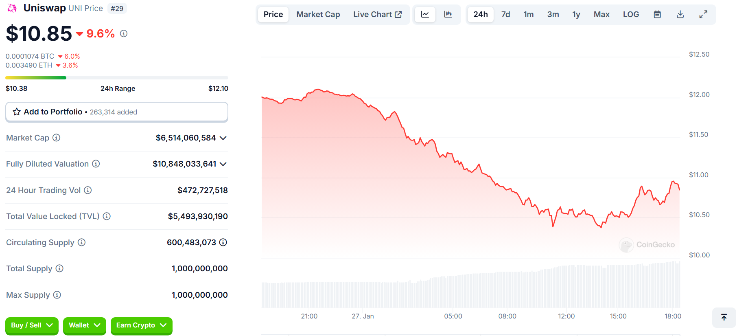Open the Buy / Sell dropdown

point(32,325)
